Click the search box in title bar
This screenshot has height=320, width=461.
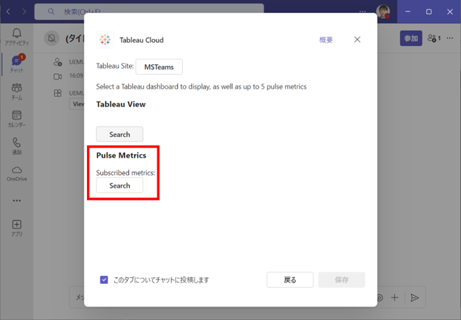pos(149,11)
